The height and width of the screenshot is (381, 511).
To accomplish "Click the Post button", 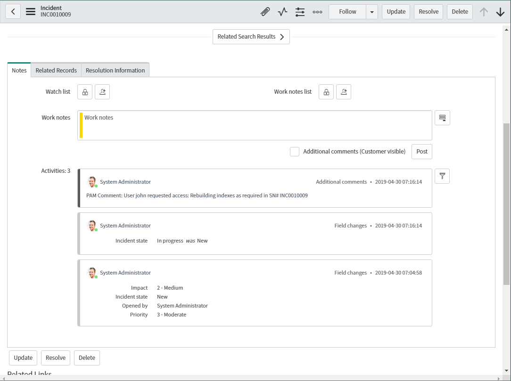I will 422,152.
